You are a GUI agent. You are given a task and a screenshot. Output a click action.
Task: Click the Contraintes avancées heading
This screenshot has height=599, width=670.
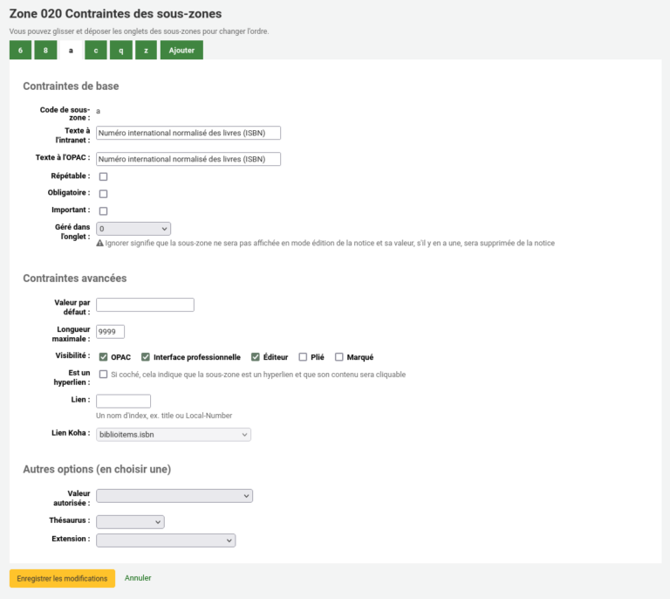[75, 279]
